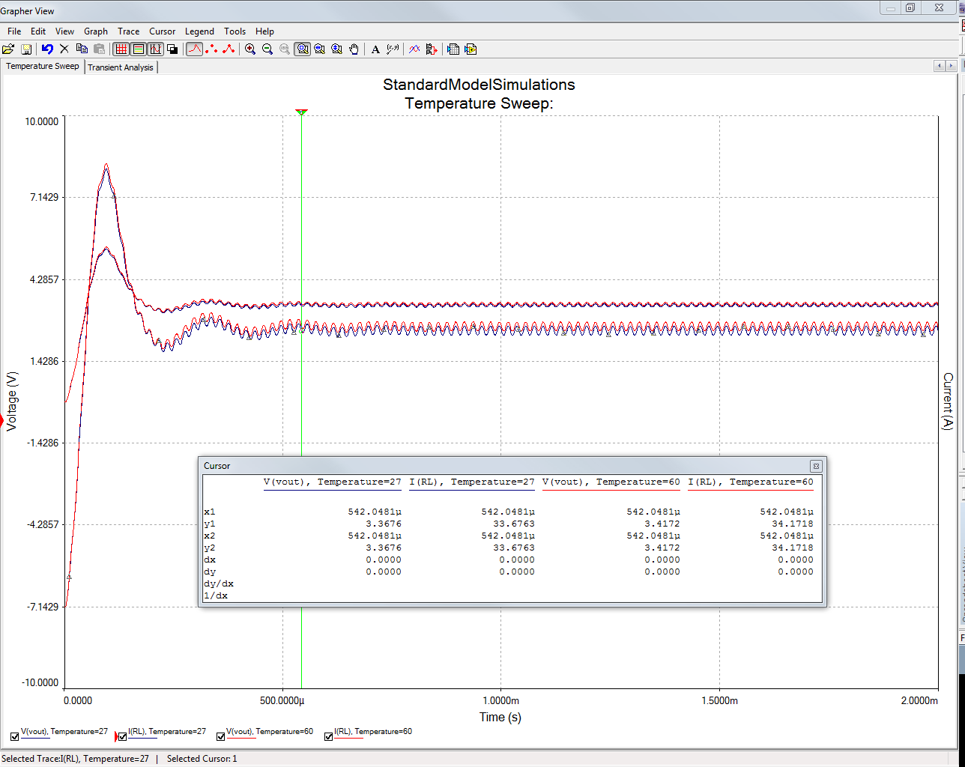Click the Zoom Out magnifier icon
The height and width of the screenshot is (767, 965).
(267, 49)
